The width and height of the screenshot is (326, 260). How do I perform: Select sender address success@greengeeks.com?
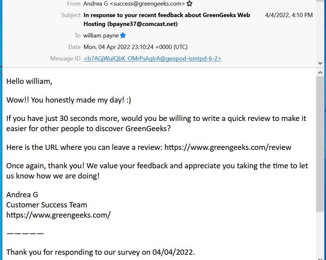pos(147,4)
